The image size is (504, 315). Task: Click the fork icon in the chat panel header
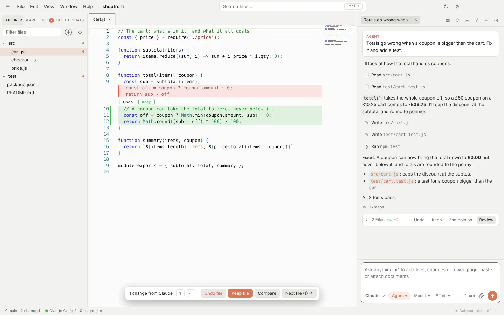[477, 20]
